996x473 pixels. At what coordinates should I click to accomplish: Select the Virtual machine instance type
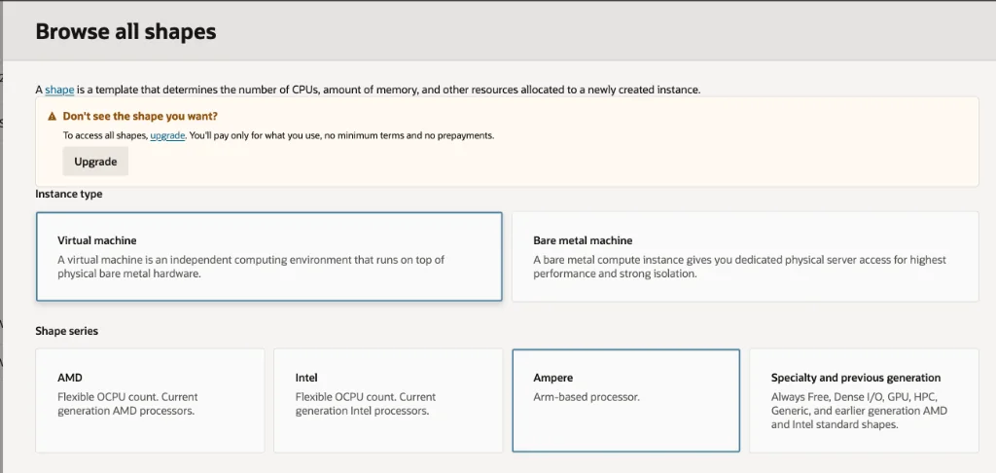coord(268,257)
